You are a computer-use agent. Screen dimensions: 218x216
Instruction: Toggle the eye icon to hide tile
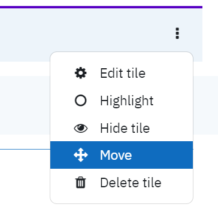(x=81, y=128)
